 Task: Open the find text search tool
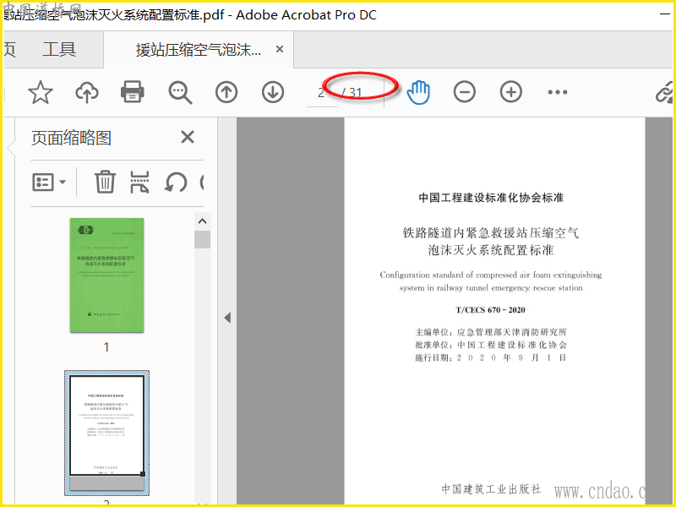180,92
